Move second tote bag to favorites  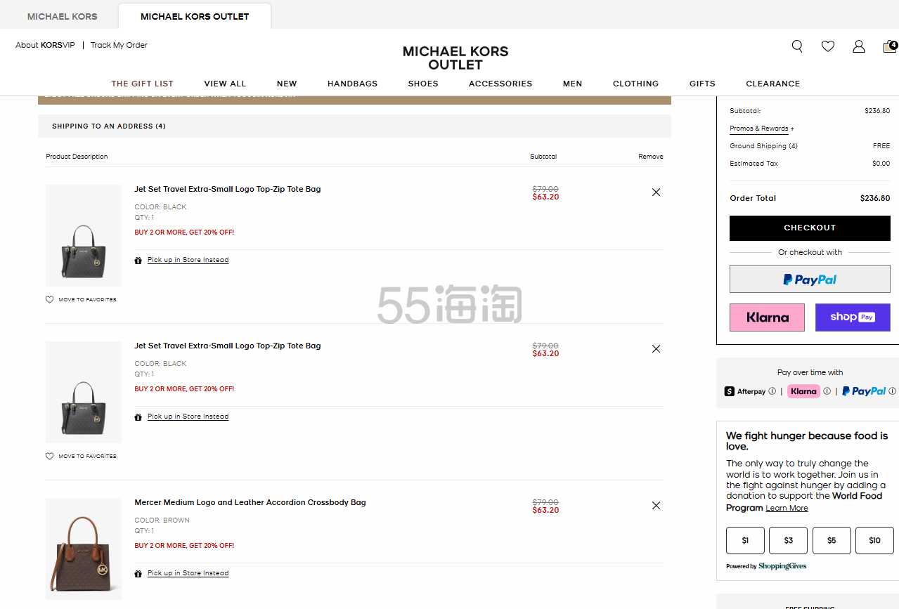click(82, 457)
